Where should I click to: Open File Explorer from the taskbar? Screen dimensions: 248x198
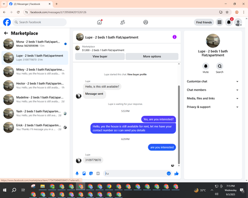[x=43, y=187]
